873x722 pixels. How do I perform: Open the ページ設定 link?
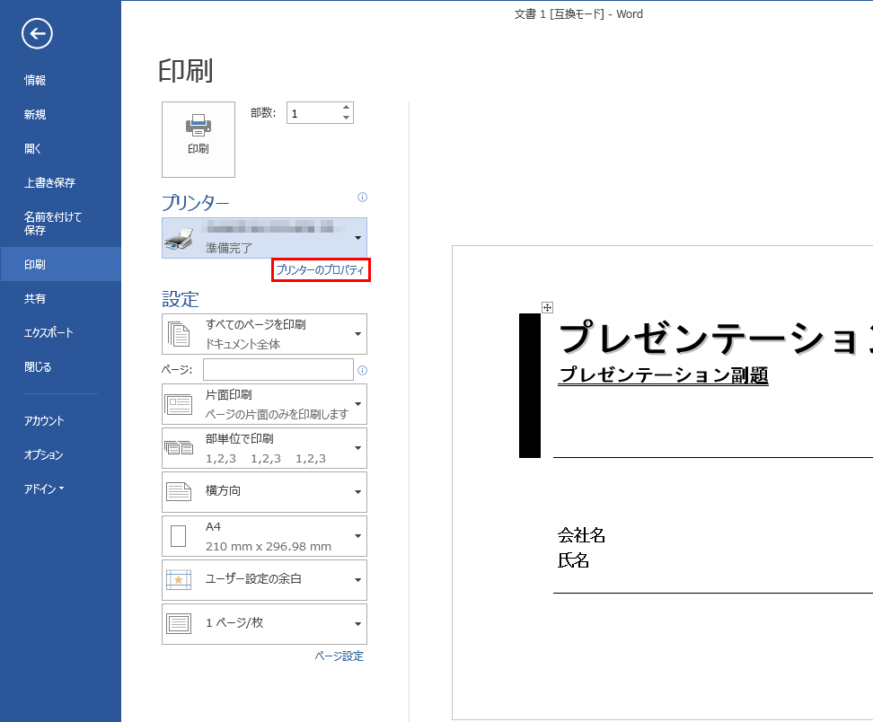coord(339,656)
